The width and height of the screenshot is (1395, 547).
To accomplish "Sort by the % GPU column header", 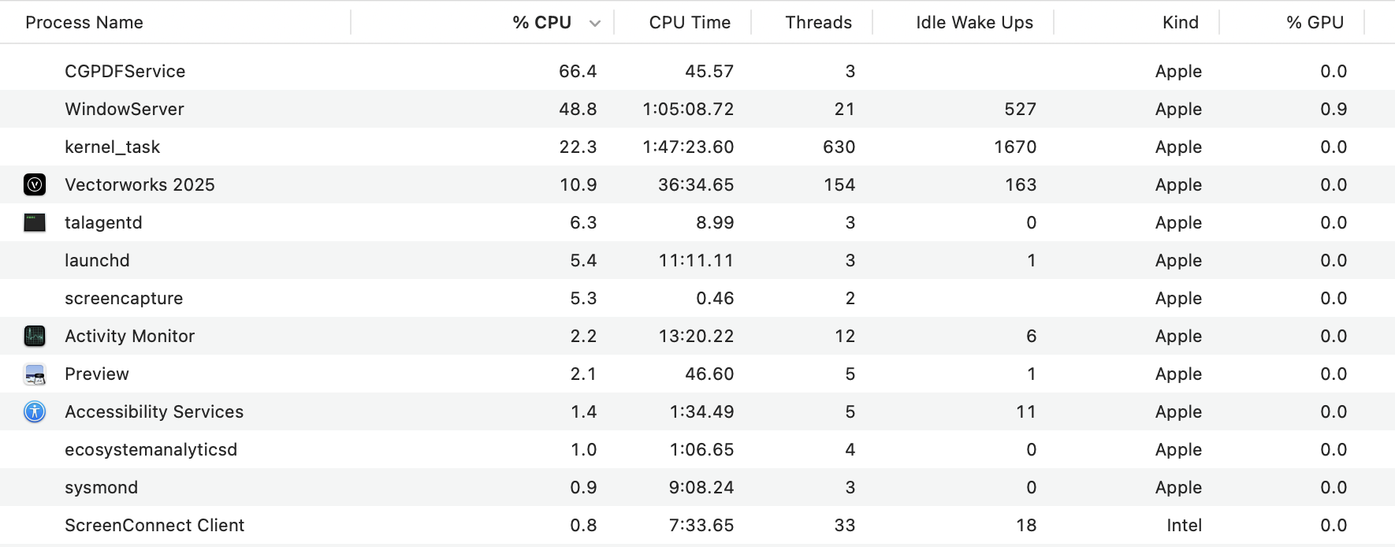I will [x=1315, y=22].
